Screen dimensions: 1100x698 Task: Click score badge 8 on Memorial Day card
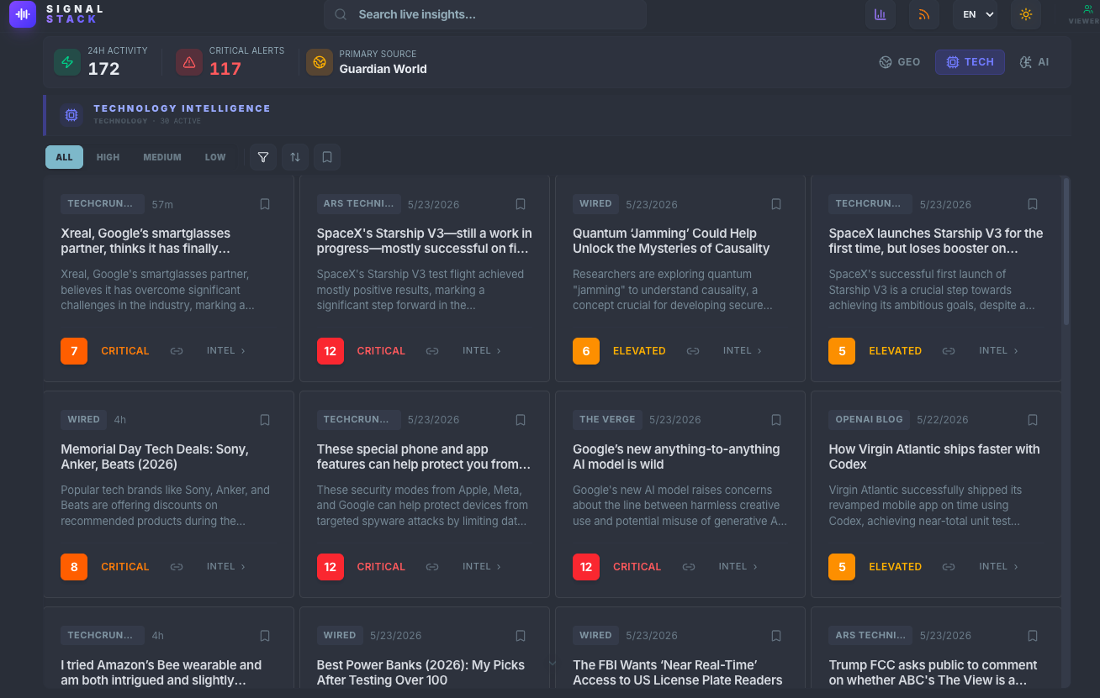tap(74, 567)
